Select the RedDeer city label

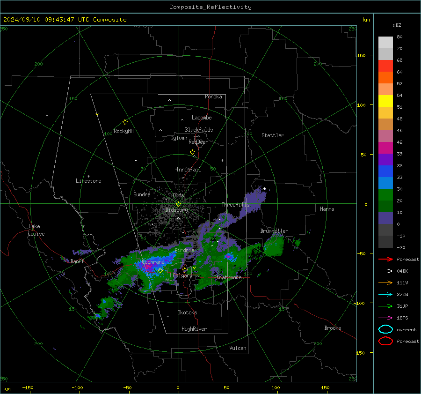tap(198, 142)
